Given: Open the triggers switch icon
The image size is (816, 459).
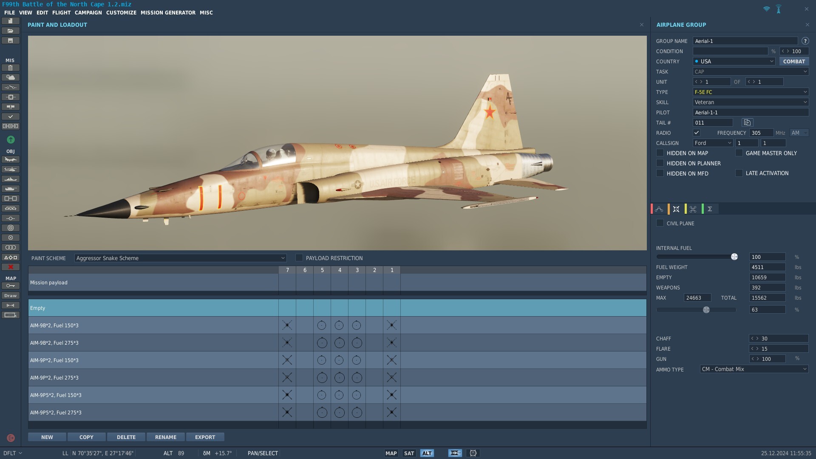Looking at the screenshot, I should tap(11, 87).
